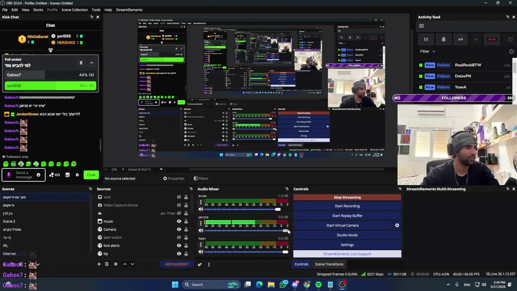Click the Send a message input field
The width and height of the screenshot is (517, 291).
pos(23,175)
